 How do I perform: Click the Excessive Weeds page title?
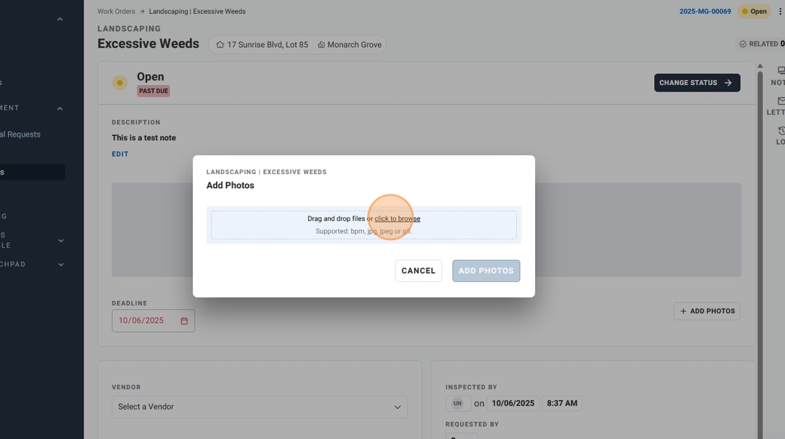pyautogui.click(x=148, y=44)
